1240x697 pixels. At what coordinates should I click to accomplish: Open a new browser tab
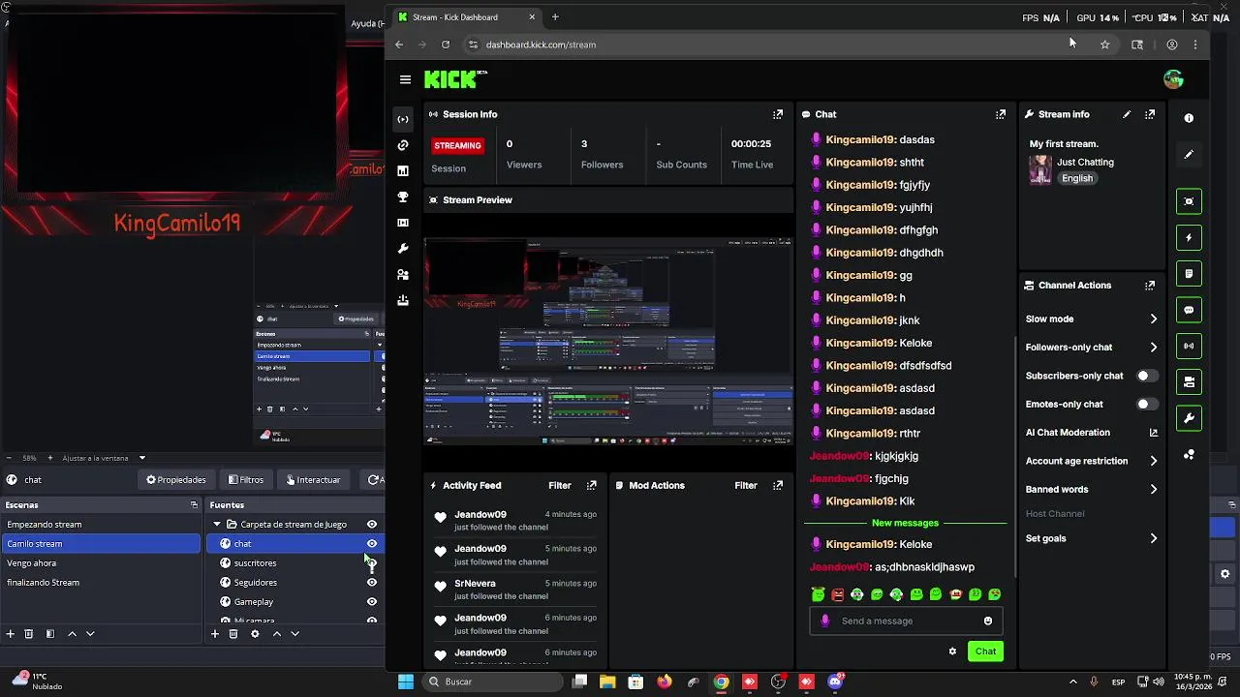(555, 17)
